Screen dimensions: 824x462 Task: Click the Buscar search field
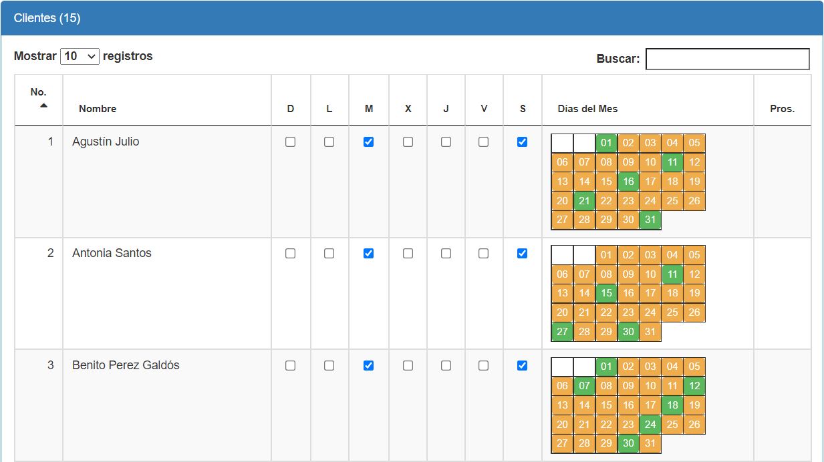727,59
